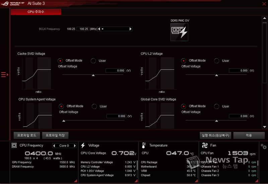Click the Fan panel icon
This screenshot has width=268, height=184.
coord(205,145)
